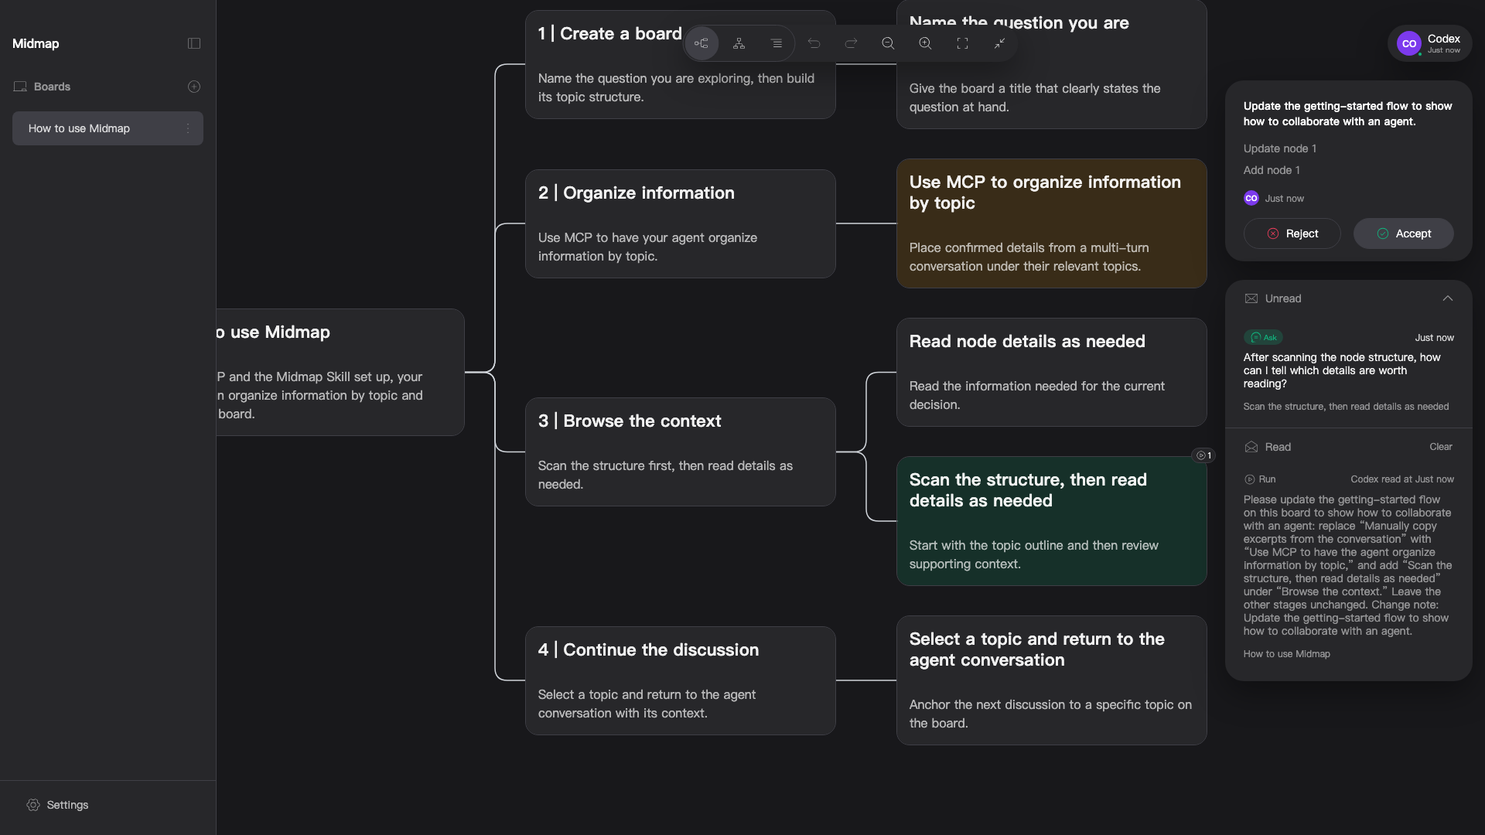
Task: Reject the proposed update
Action: click(x=1292, y=233)
